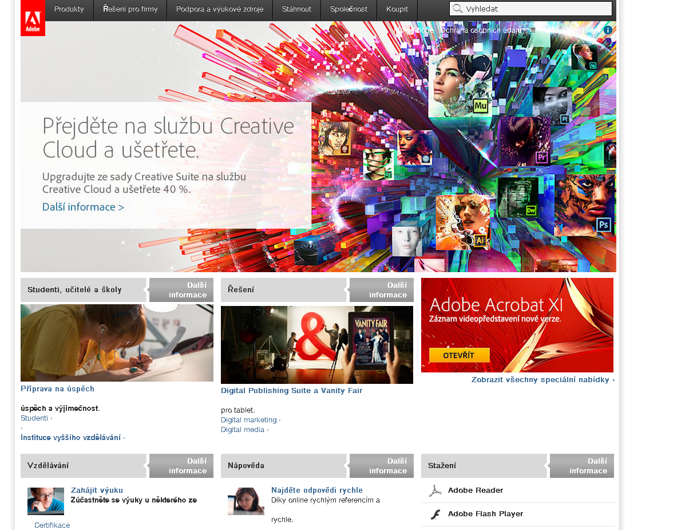Click the student drawing photo thumbnail
This screenshot has height=530, width=697.
(x=117, y=343)
